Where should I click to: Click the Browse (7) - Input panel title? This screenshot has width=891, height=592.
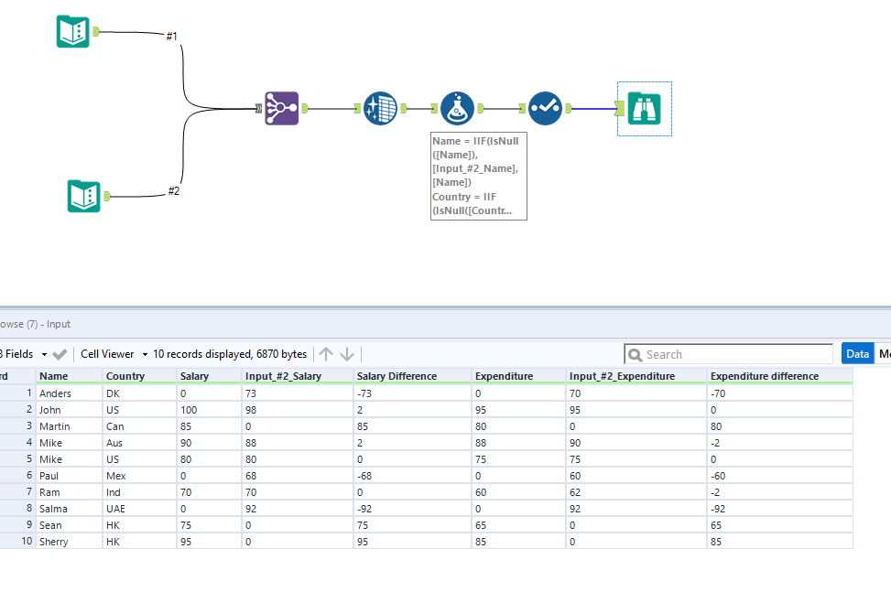(x=35, y=324)
